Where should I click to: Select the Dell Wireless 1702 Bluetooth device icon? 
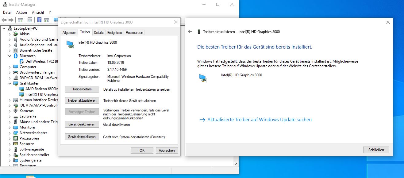(22, 61)
